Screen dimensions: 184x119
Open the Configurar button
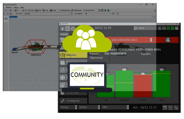73,101
